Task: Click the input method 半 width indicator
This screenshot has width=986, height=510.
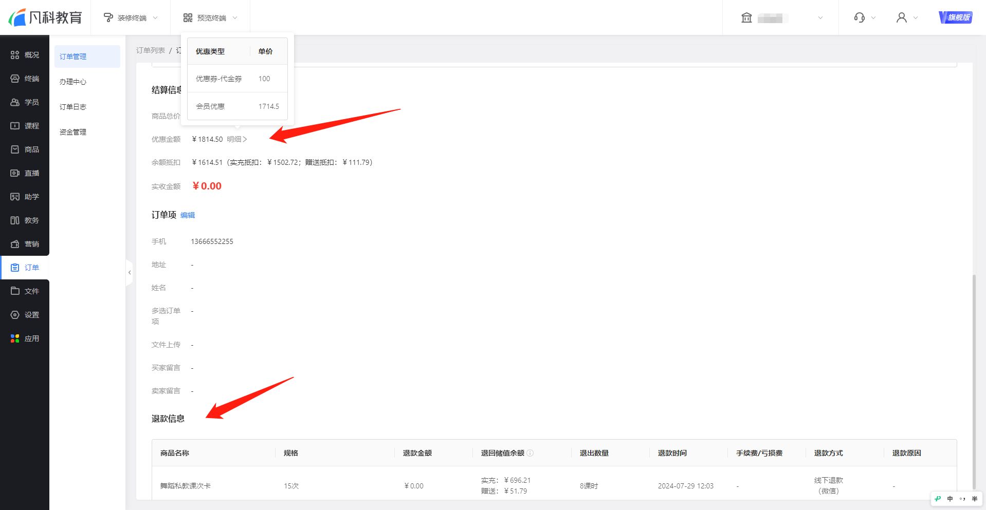Action: click(x=975, y=499)
